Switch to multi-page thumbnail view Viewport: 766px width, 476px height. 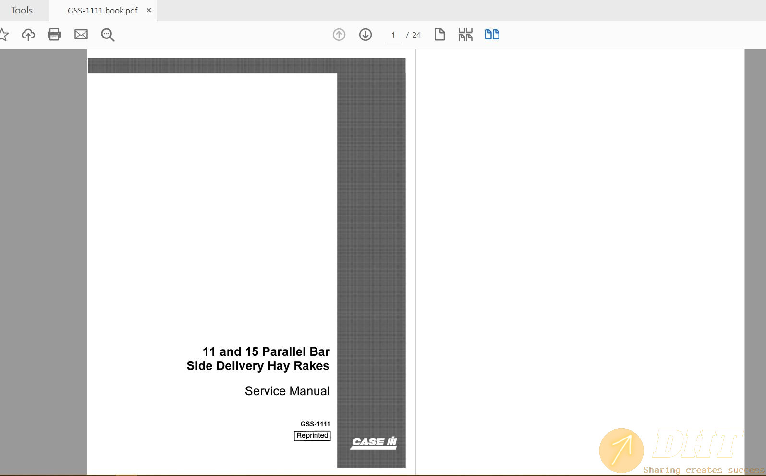tap(465, 35)
